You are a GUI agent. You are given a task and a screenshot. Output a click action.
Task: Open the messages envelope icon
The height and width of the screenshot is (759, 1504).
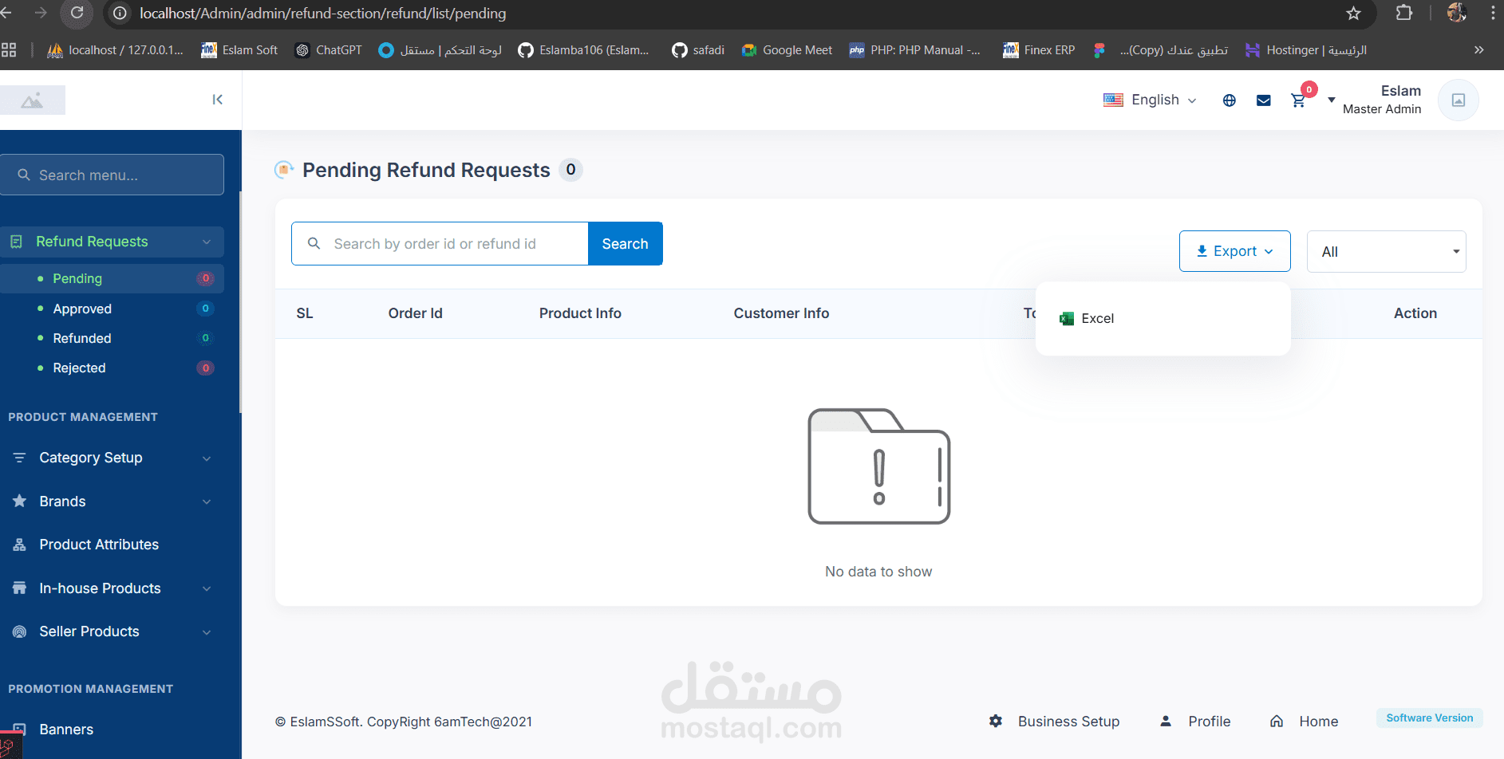click(1264, 100)
